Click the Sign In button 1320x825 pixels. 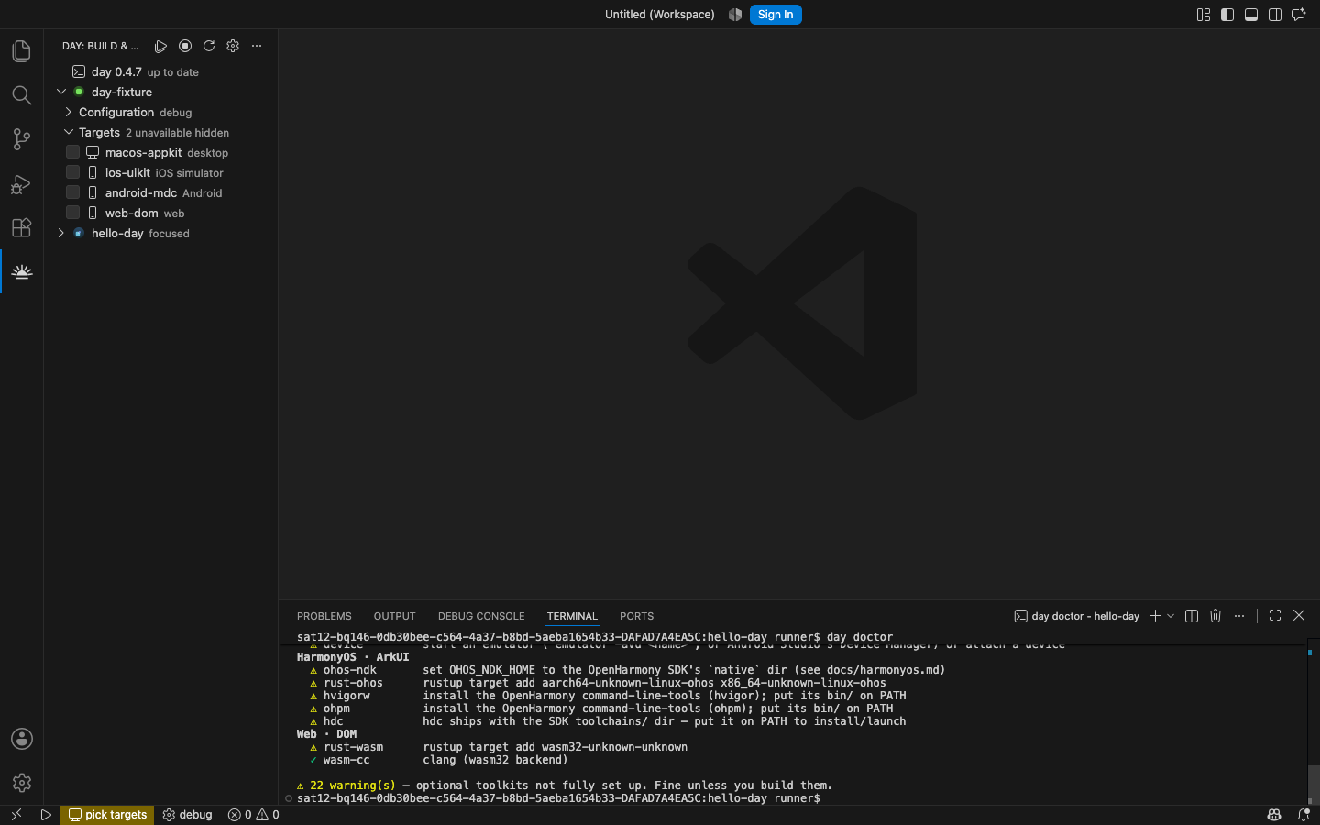775,15
